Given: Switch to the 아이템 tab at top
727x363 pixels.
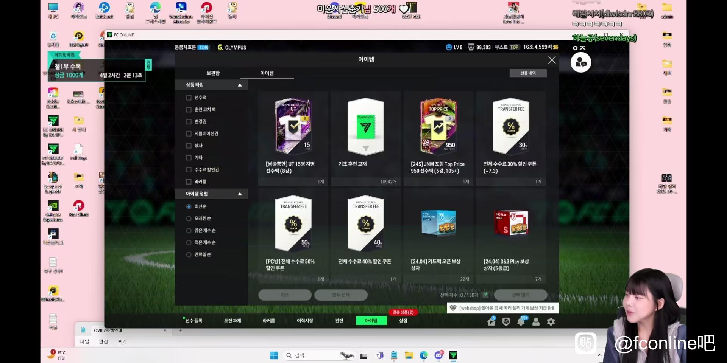Looking at the screenshot, I should point(267,73).
